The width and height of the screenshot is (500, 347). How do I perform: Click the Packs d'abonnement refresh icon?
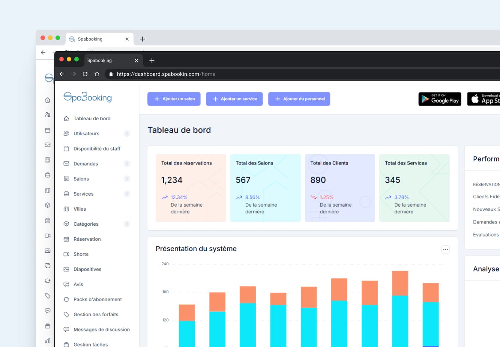pos(66,299)
